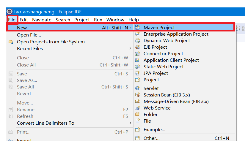Click the Message-Driven Bean icon
This screenshot has height=141, width=245.
137,102
